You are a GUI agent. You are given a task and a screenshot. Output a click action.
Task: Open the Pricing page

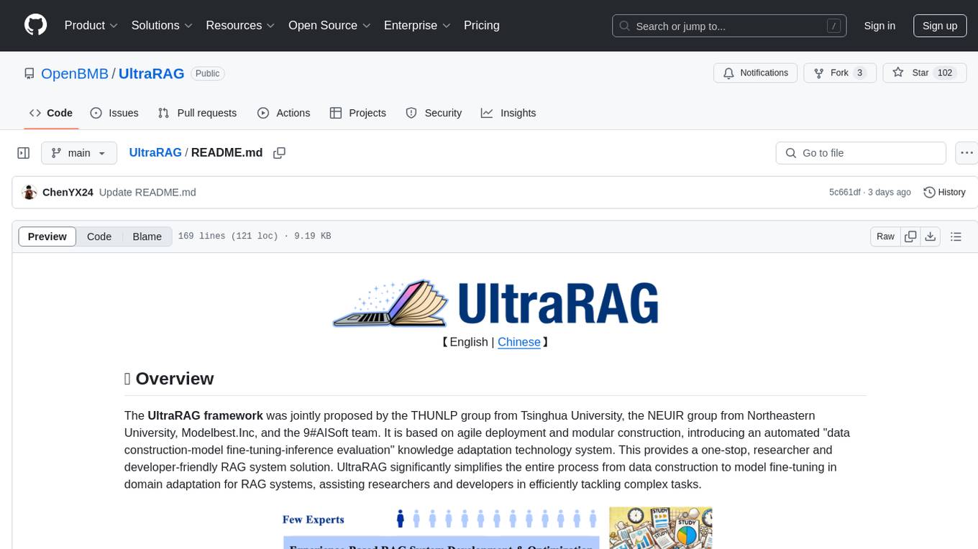pyautogui.click(x=482, y=25)
